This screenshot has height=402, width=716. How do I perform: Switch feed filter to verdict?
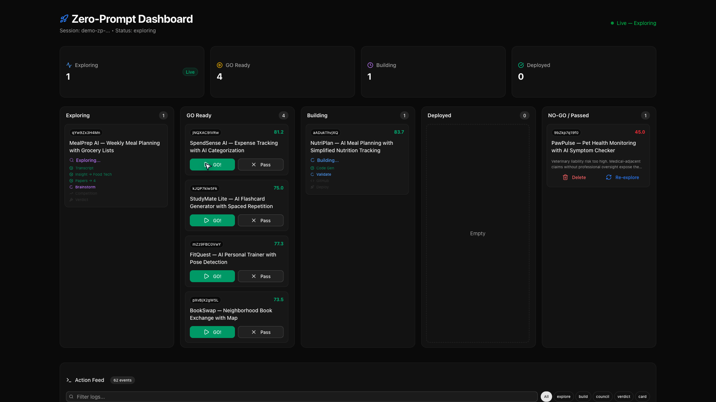point(624,397)
